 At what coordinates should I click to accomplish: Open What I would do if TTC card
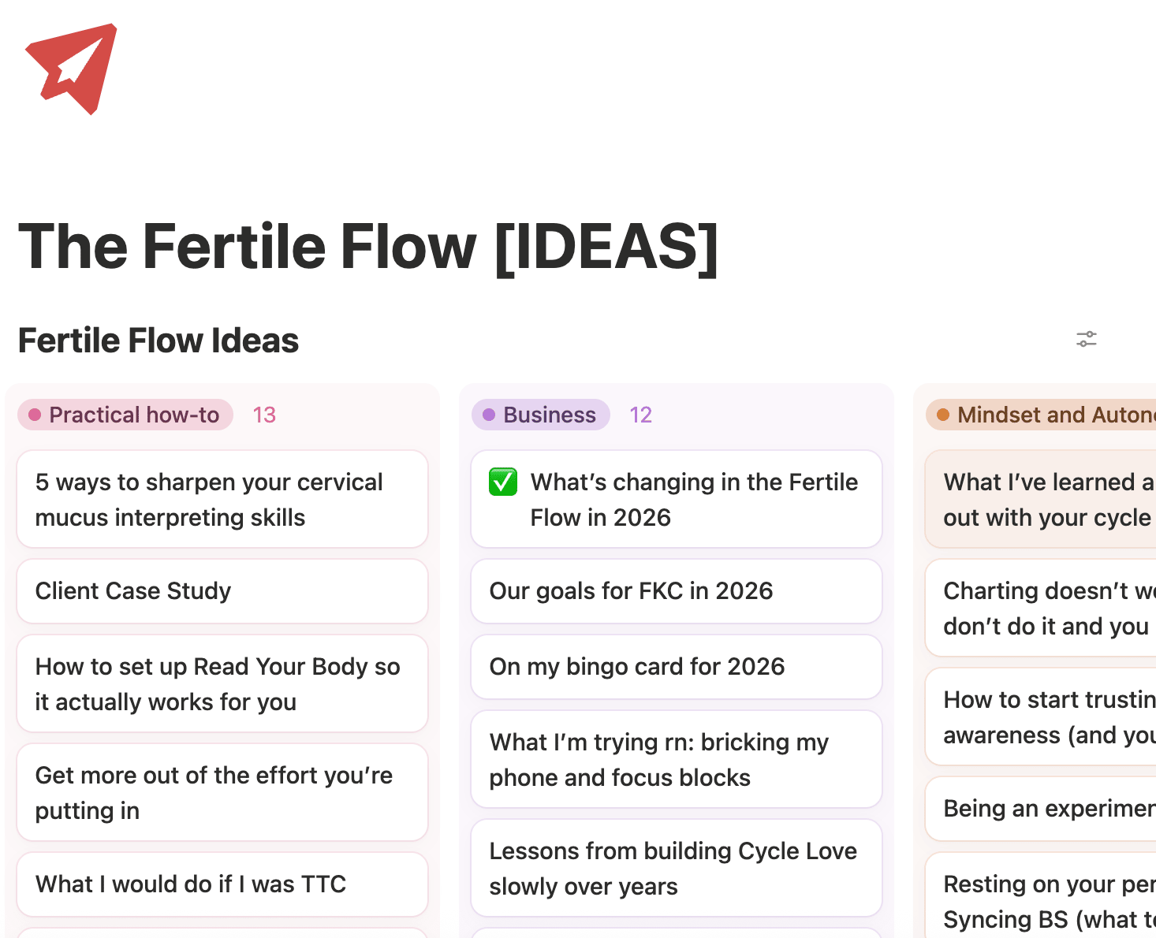(x=222, y=884)
